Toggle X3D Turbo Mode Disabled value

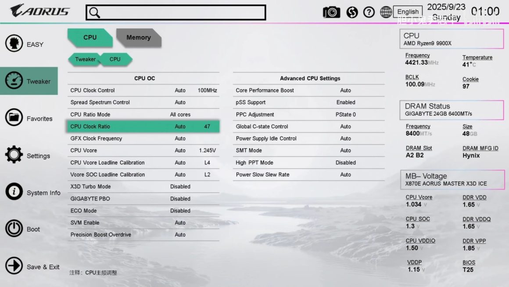pos(180,186)
